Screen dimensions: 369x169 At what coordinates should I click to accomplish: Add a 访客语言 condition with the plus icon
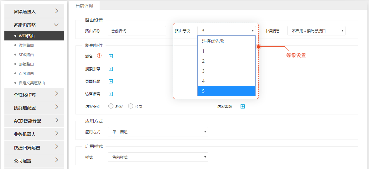pyautogui.click(x=111, y=94)
